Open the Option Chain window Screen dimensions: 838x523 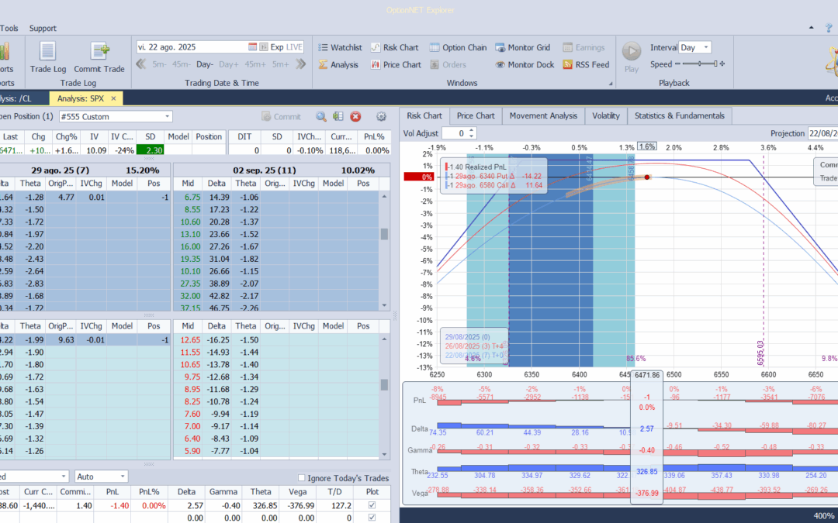coord(458,47)
